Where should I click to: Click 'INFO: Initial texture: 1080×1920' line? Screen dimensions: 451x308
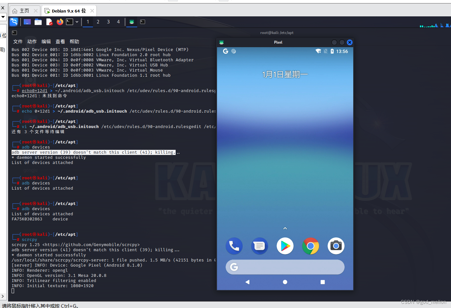(53, 286)
